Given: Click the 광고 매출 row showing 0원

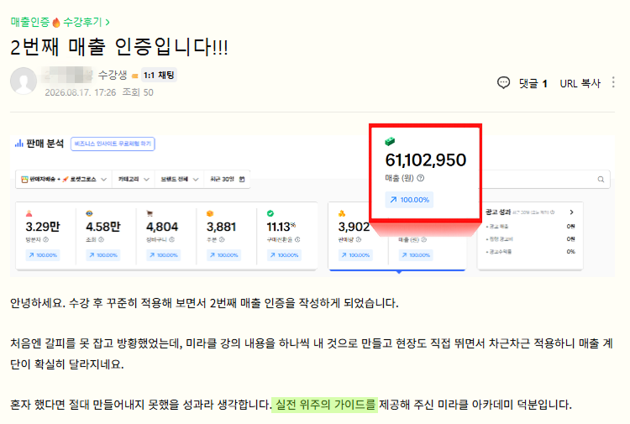Looking at the screenshot, I should pos(530,227).
